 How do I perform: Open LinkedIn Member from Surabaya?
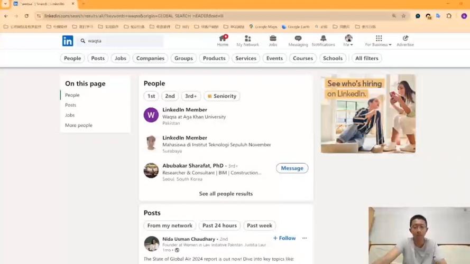(185, 138)
